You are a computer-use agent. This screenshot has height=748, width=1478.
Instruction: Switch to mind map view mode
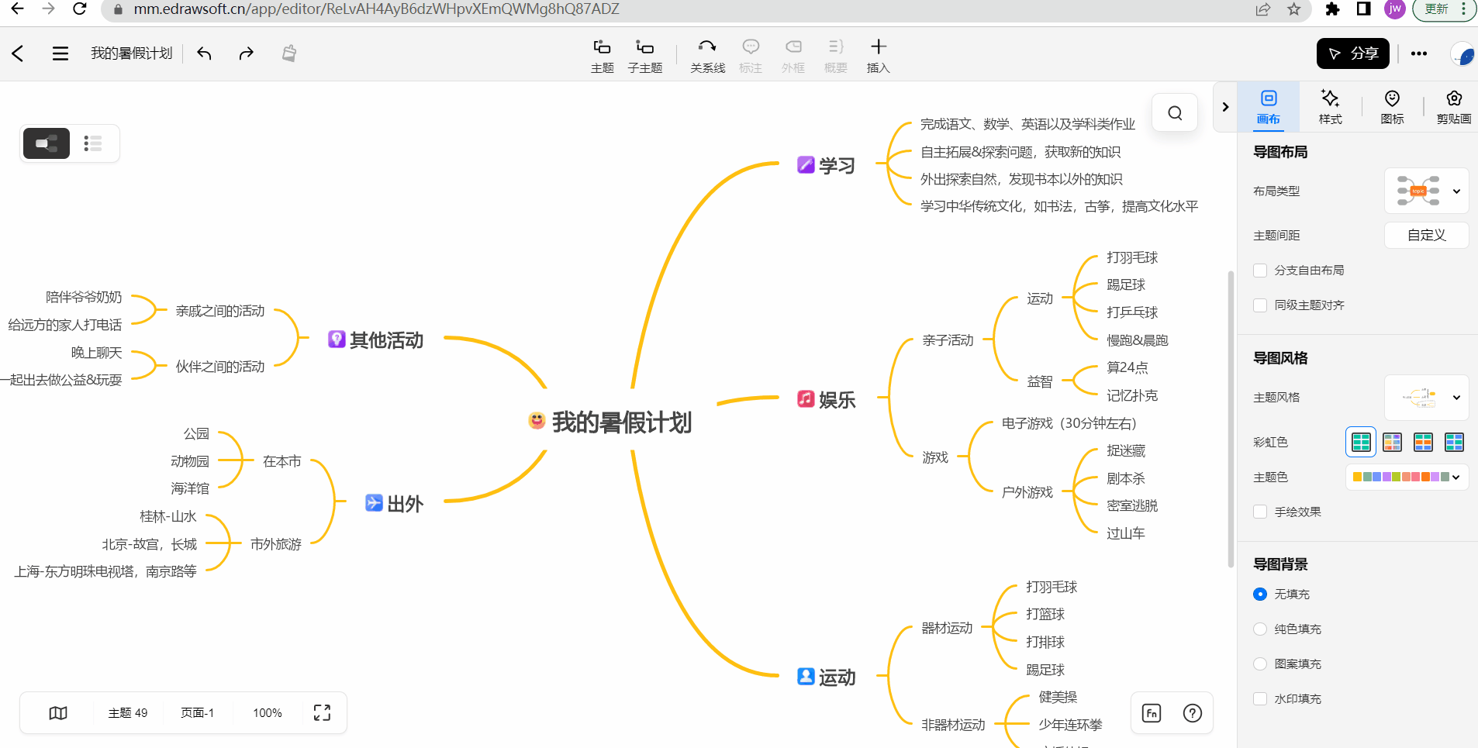point(47,143)
